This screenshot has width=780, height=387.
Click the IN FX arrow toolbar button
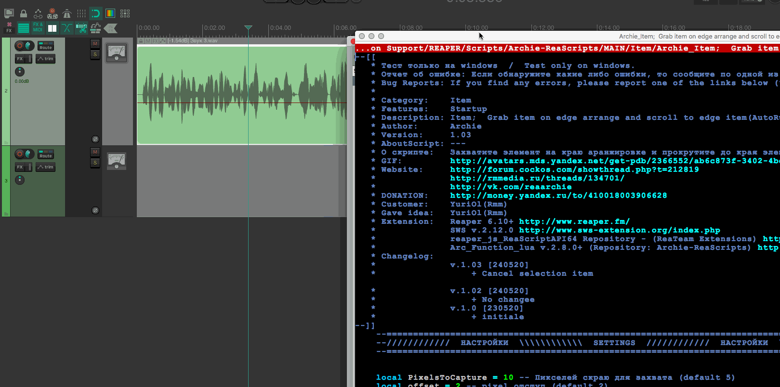(111, 28)
